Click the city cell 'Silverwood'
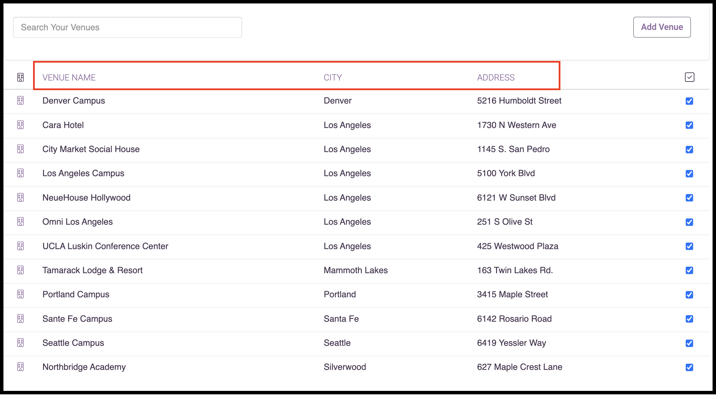Screen dimensions: 716x395 (x=345, y=367)
